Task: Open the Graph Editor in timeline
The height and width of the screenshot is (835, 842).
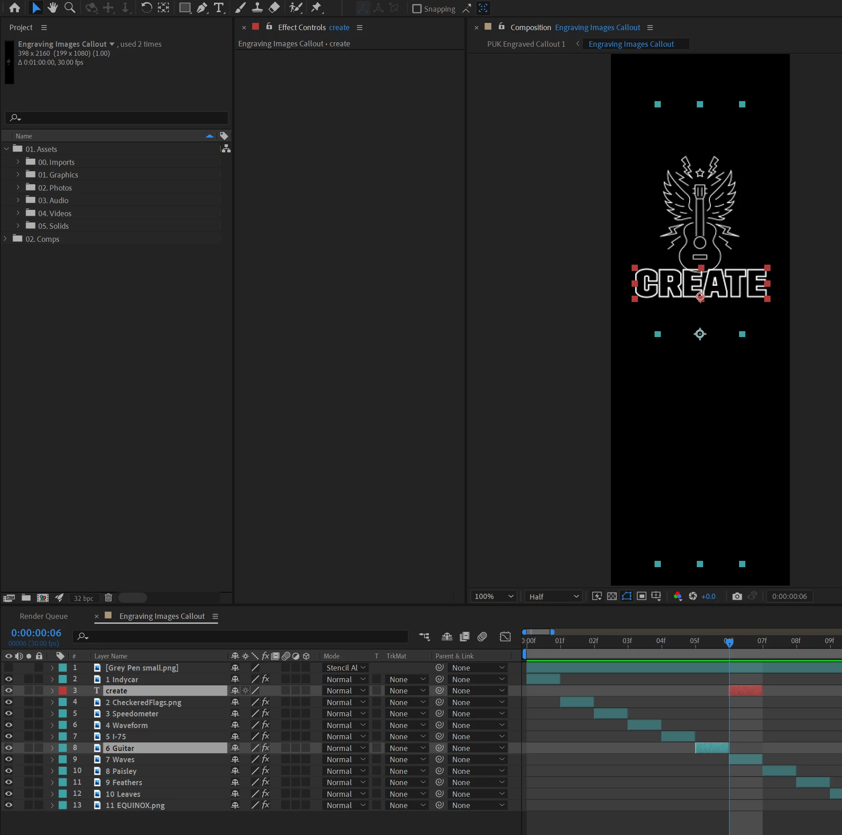Action: 505,636
